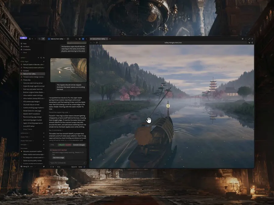Open the Pirate ship session

33,80
